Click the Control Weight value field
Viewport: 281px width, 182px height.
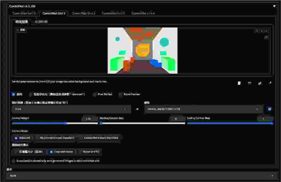[90, 119]
